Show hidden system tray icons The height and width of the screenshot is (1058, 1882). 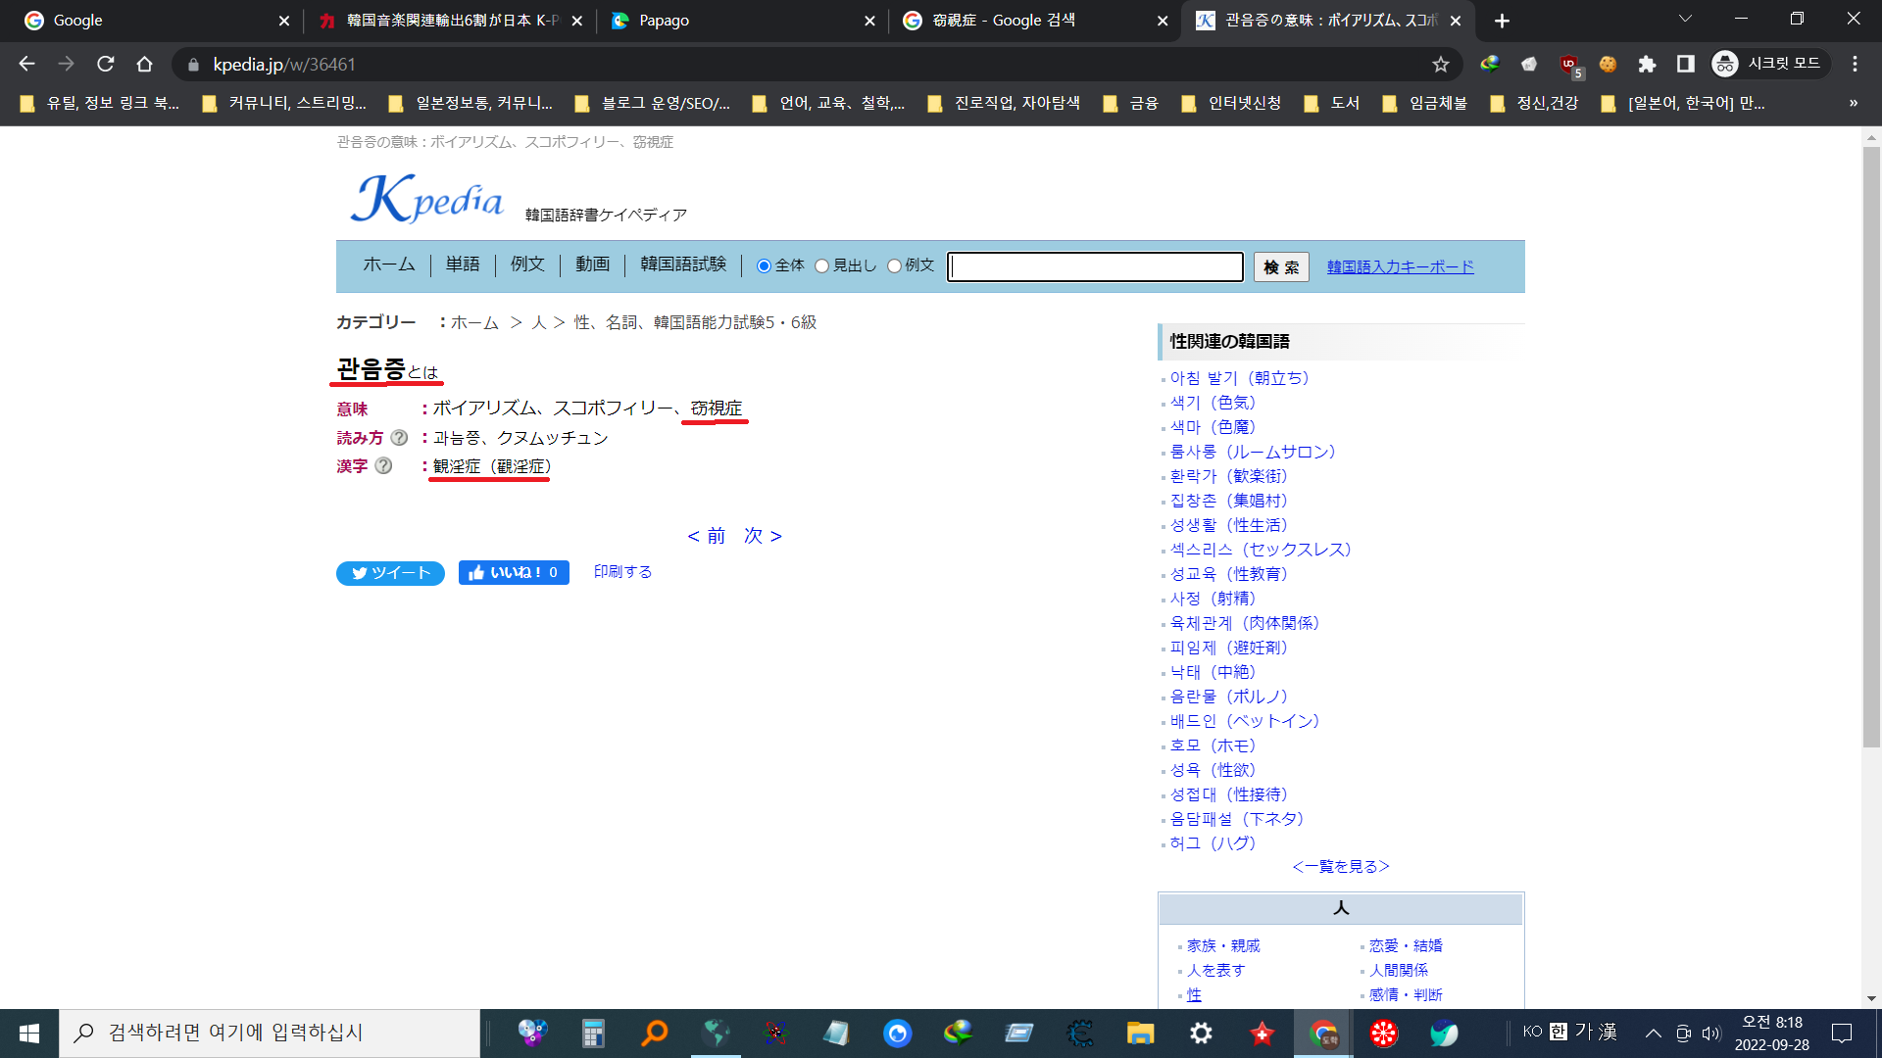pos(1653,1033)
